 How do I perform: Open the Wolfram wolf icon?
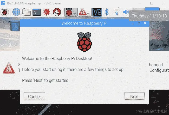pyautogui.click(x=57, y=12)
